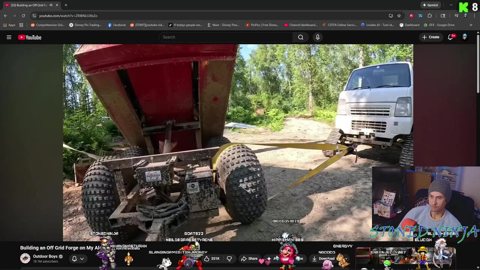Like the video with thumbs up
Image resolution: width=480 pixels, height=270 pixels.
211,259
